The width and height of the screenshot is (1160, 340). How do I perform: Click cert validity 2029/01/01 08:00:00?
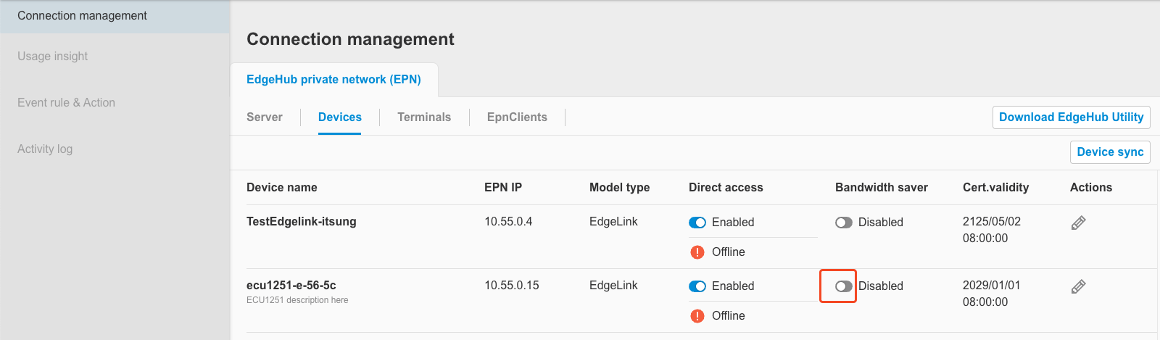coord(991,294)
